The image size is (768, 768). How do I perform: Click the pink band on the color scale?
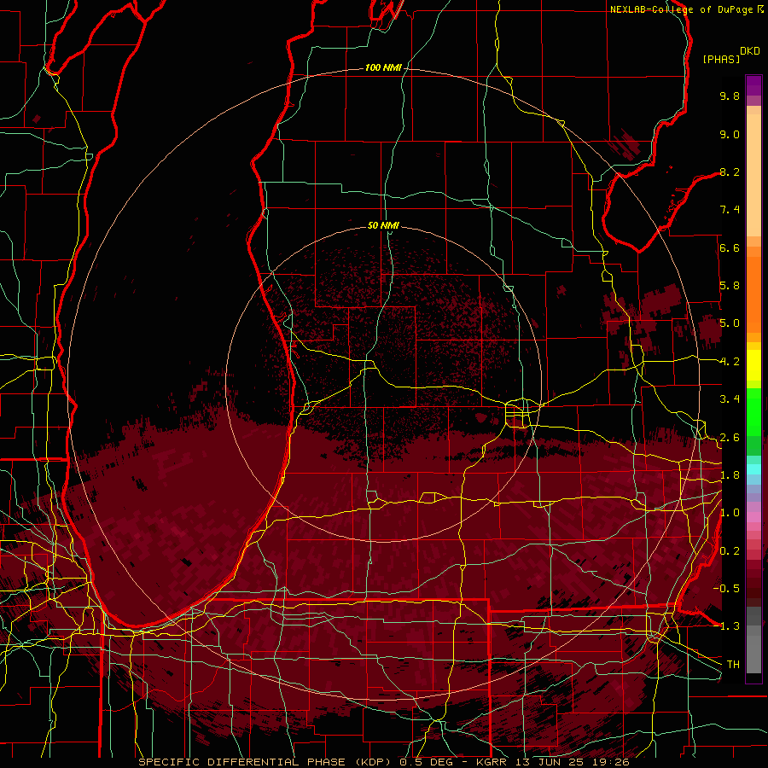coord(753,516)
